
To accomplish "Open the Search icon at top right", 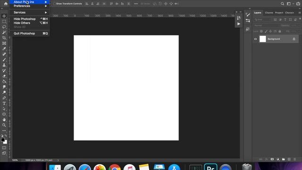I will tap(282, 4).
